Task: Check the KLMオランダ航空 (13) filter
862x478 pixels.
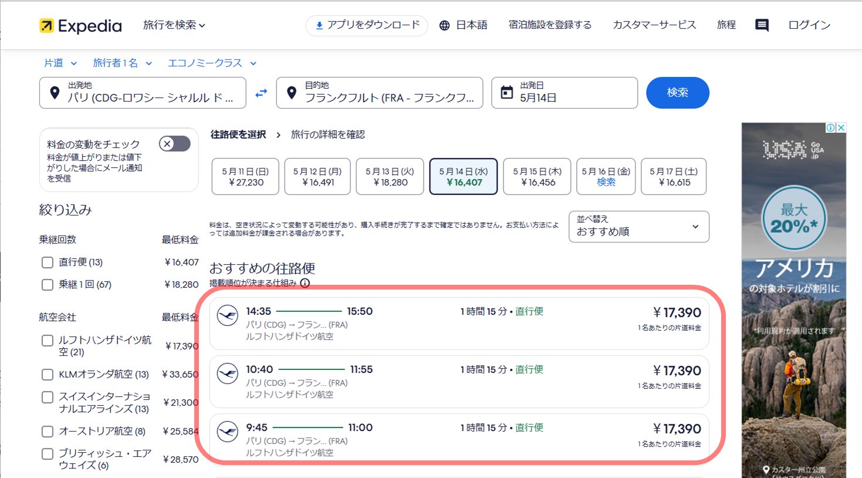Action: click(48, 375)
